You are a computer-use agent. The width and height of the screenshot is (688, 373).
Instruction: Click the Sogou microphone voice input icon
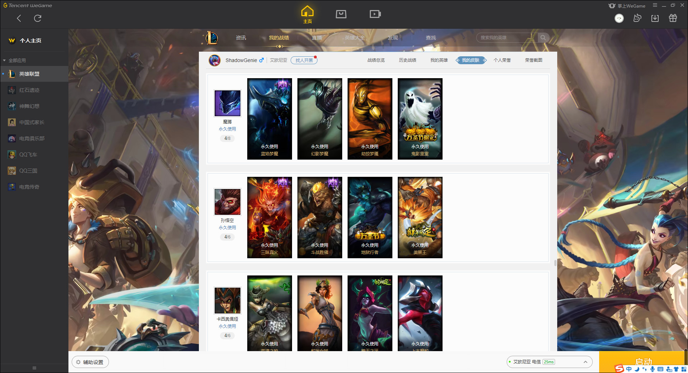[x=653, y=369]
